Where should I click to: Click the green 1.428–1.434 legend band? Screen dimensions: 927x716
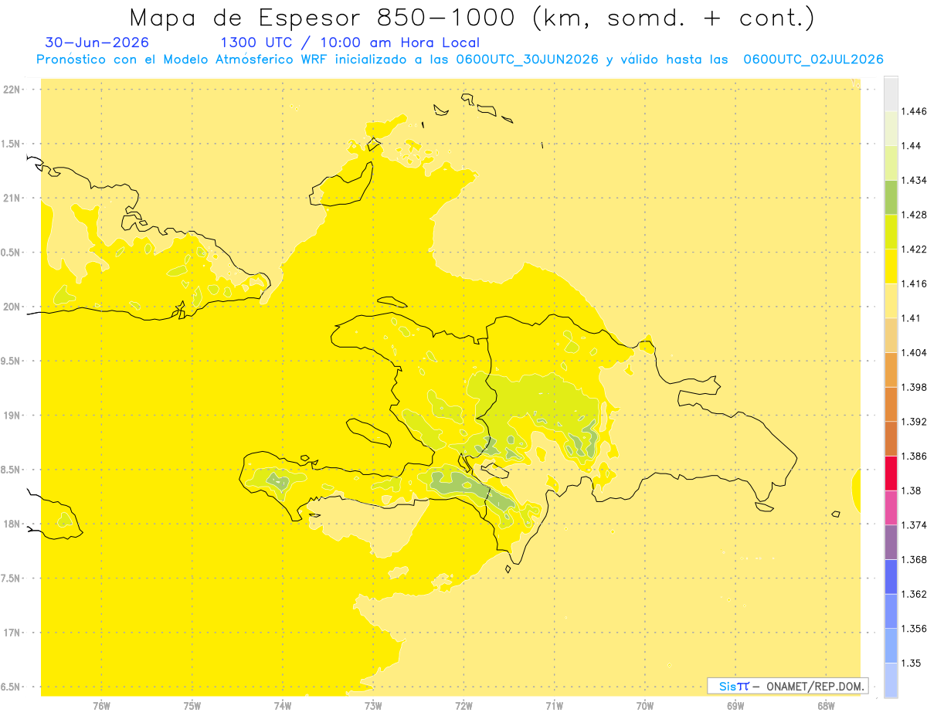pyautogui.click(x=891, y=198)
